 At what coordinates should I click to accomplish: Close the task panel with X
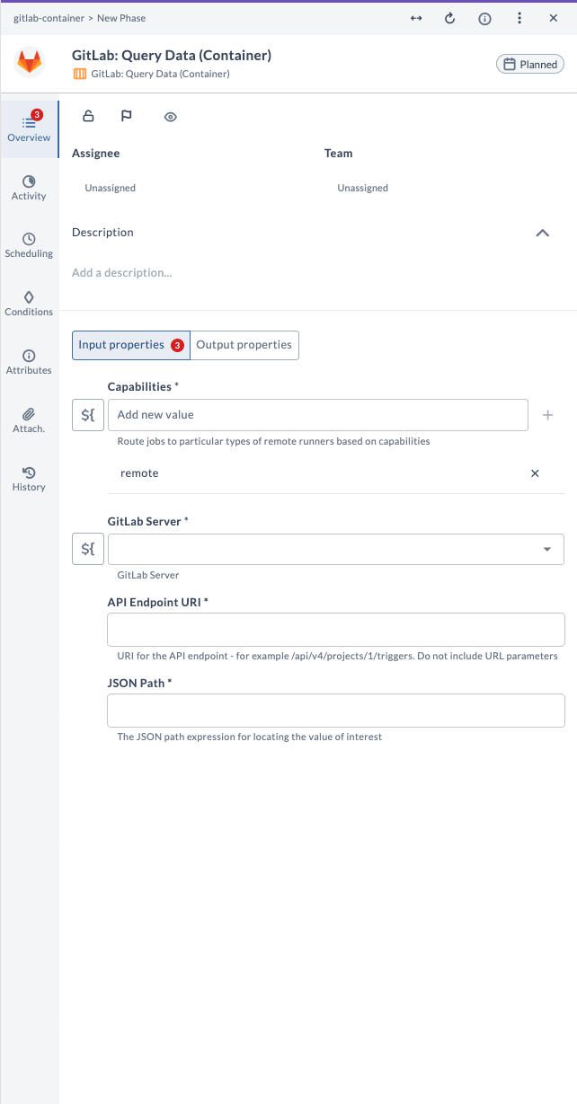tap(554, 18)
